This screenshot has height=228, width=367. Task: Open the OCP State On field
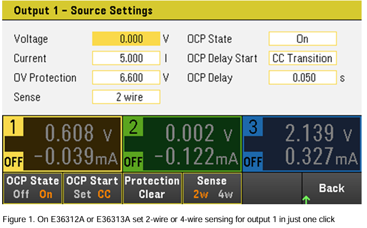point(303,39)
